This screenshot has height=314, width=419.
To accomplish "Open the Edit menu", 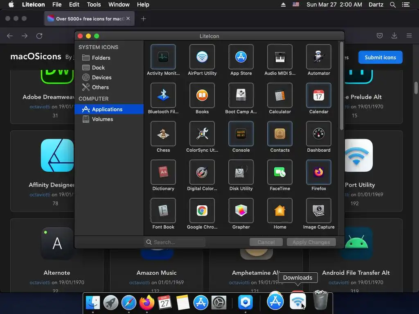I will 74,4.
